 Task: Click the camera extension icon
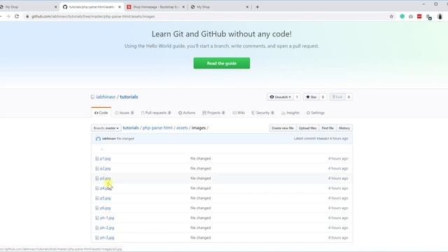coord(411,17)
